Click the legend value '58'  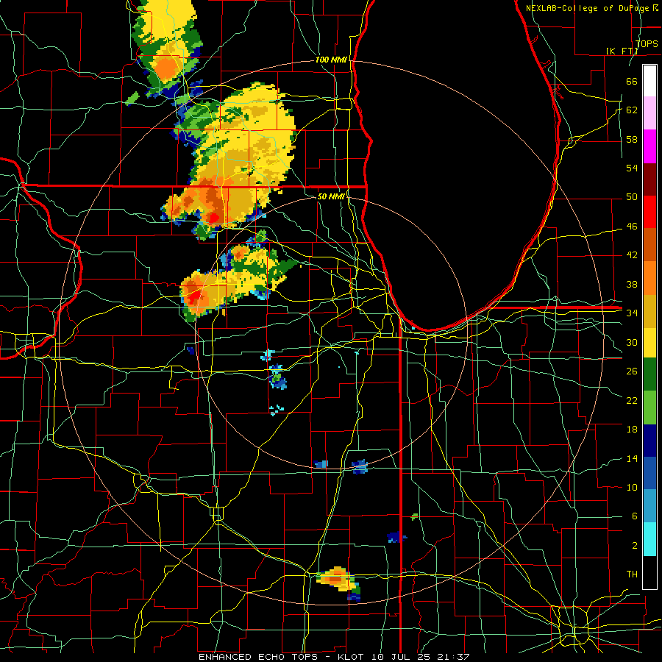point(632,139)
